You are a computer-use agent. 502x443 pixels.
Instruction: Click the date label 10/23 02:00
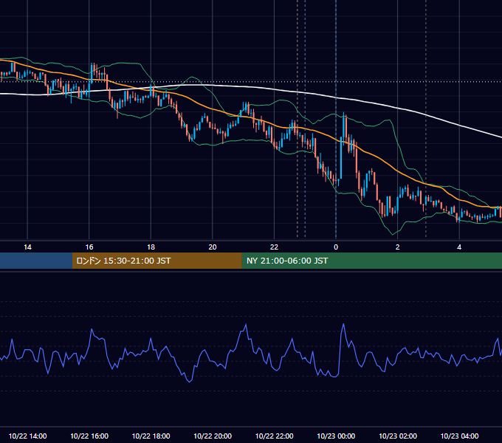pyautogui.click(x=398, y=436)
